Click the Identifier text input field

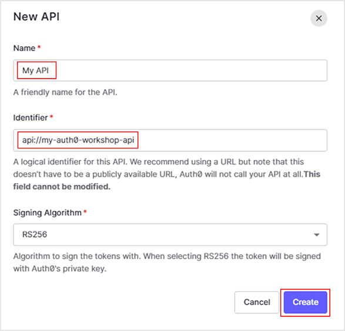[170, 140]
